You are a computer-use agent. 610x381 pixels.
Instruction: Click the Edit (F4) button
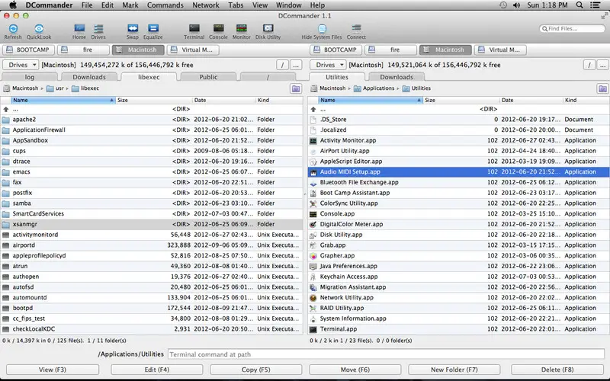pyautogui.click(x=157, y=370)
